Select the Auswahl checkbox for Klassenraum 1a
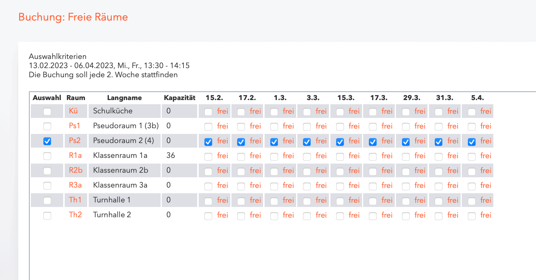The height and width of the screenshot is (280, 536). (x=47, y=156)
